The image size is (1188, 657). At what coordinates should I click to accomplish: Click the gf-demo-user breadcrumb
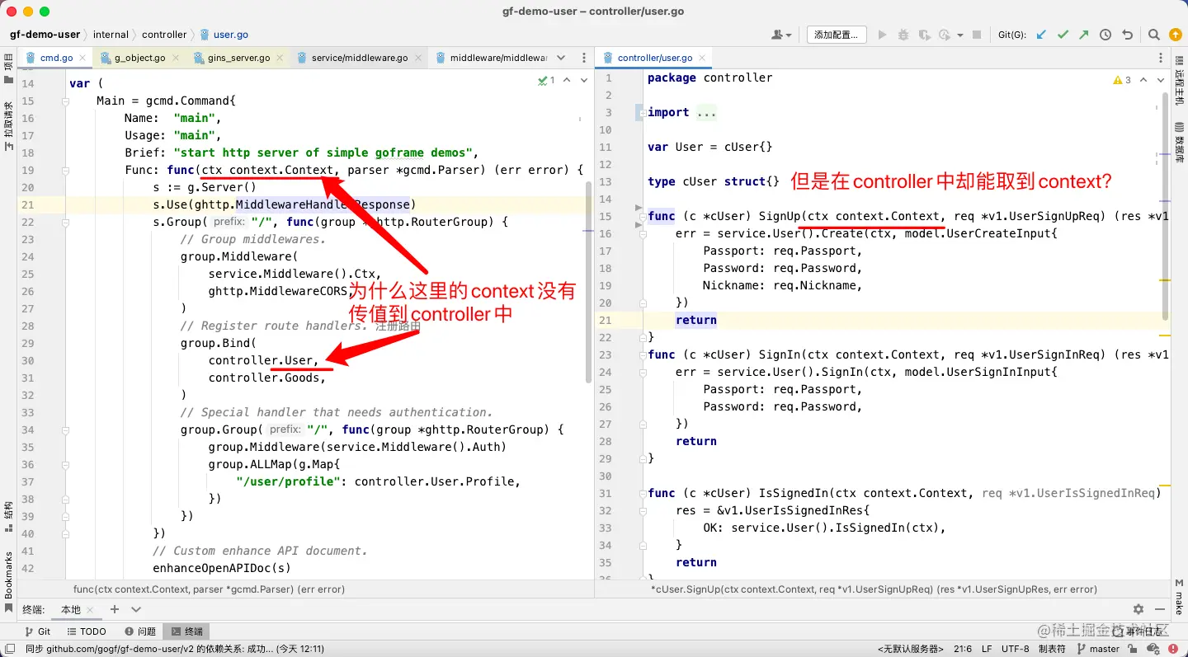coord(45,35)
